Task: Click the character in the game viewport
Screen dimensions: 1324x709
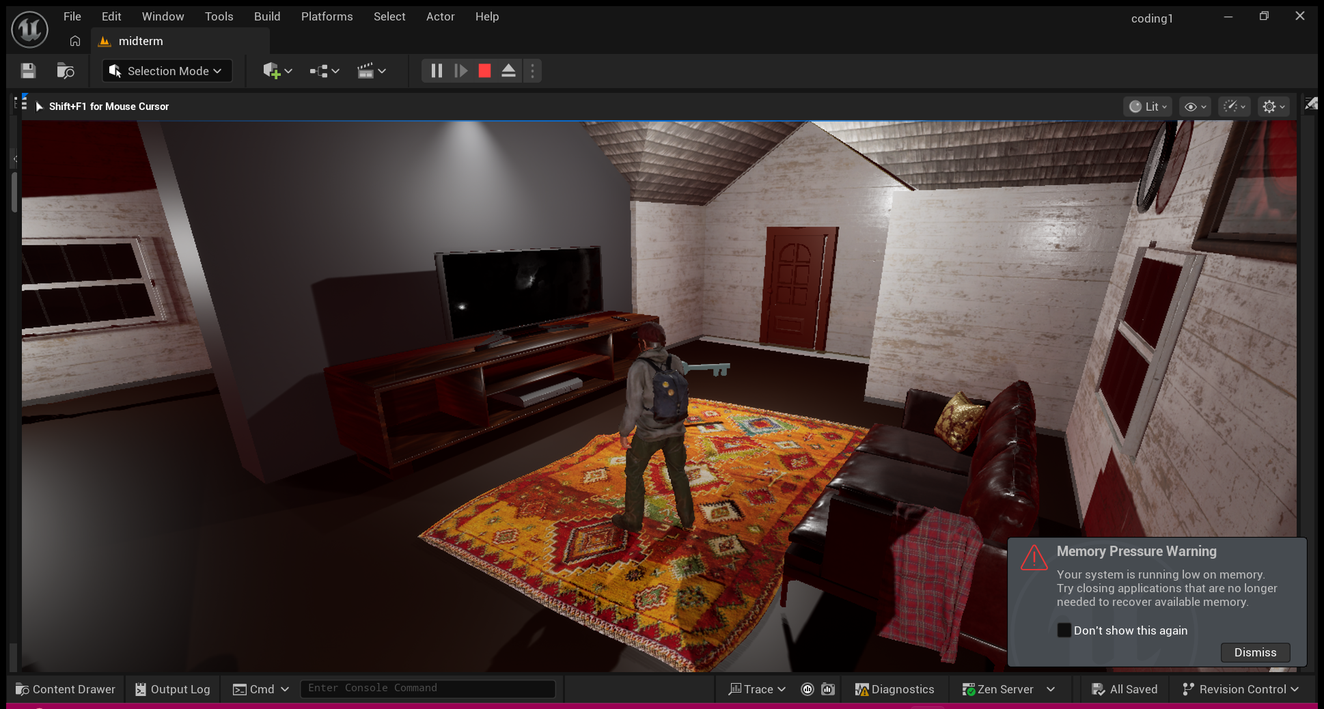Action: point(656,427)
